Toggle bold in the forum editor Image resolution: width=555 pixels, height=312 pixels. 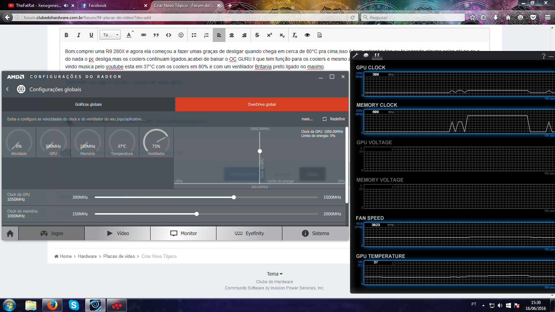66,35
